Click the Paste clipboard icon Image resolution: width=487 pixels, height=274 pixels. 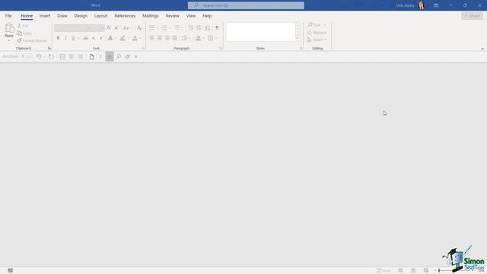click(9, 28)
